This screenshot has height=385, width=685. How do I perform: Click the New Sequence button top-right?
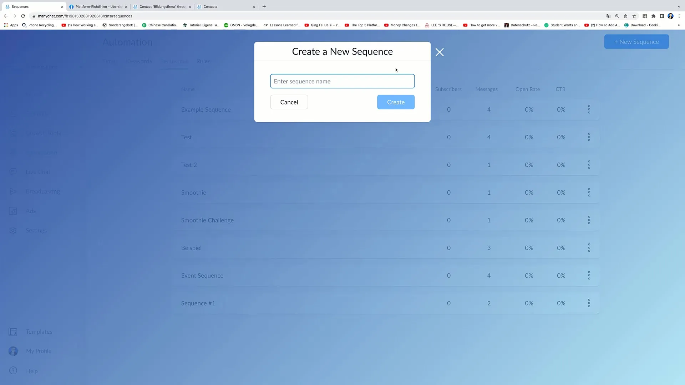[636, 41]
